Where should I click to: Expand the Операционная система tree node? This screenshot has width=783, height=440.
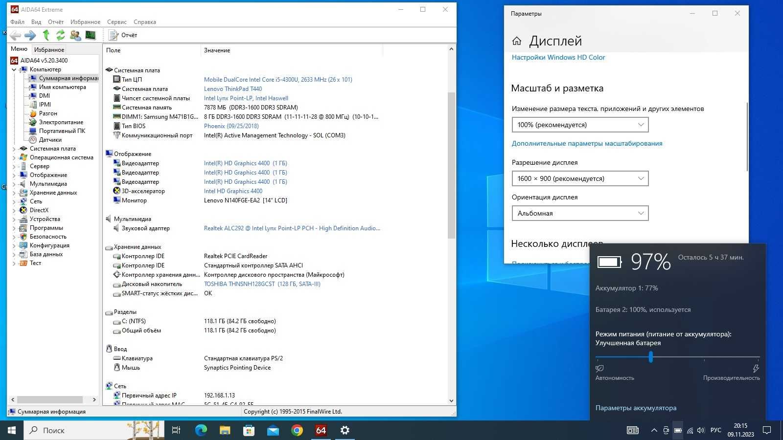click(14, 157)
